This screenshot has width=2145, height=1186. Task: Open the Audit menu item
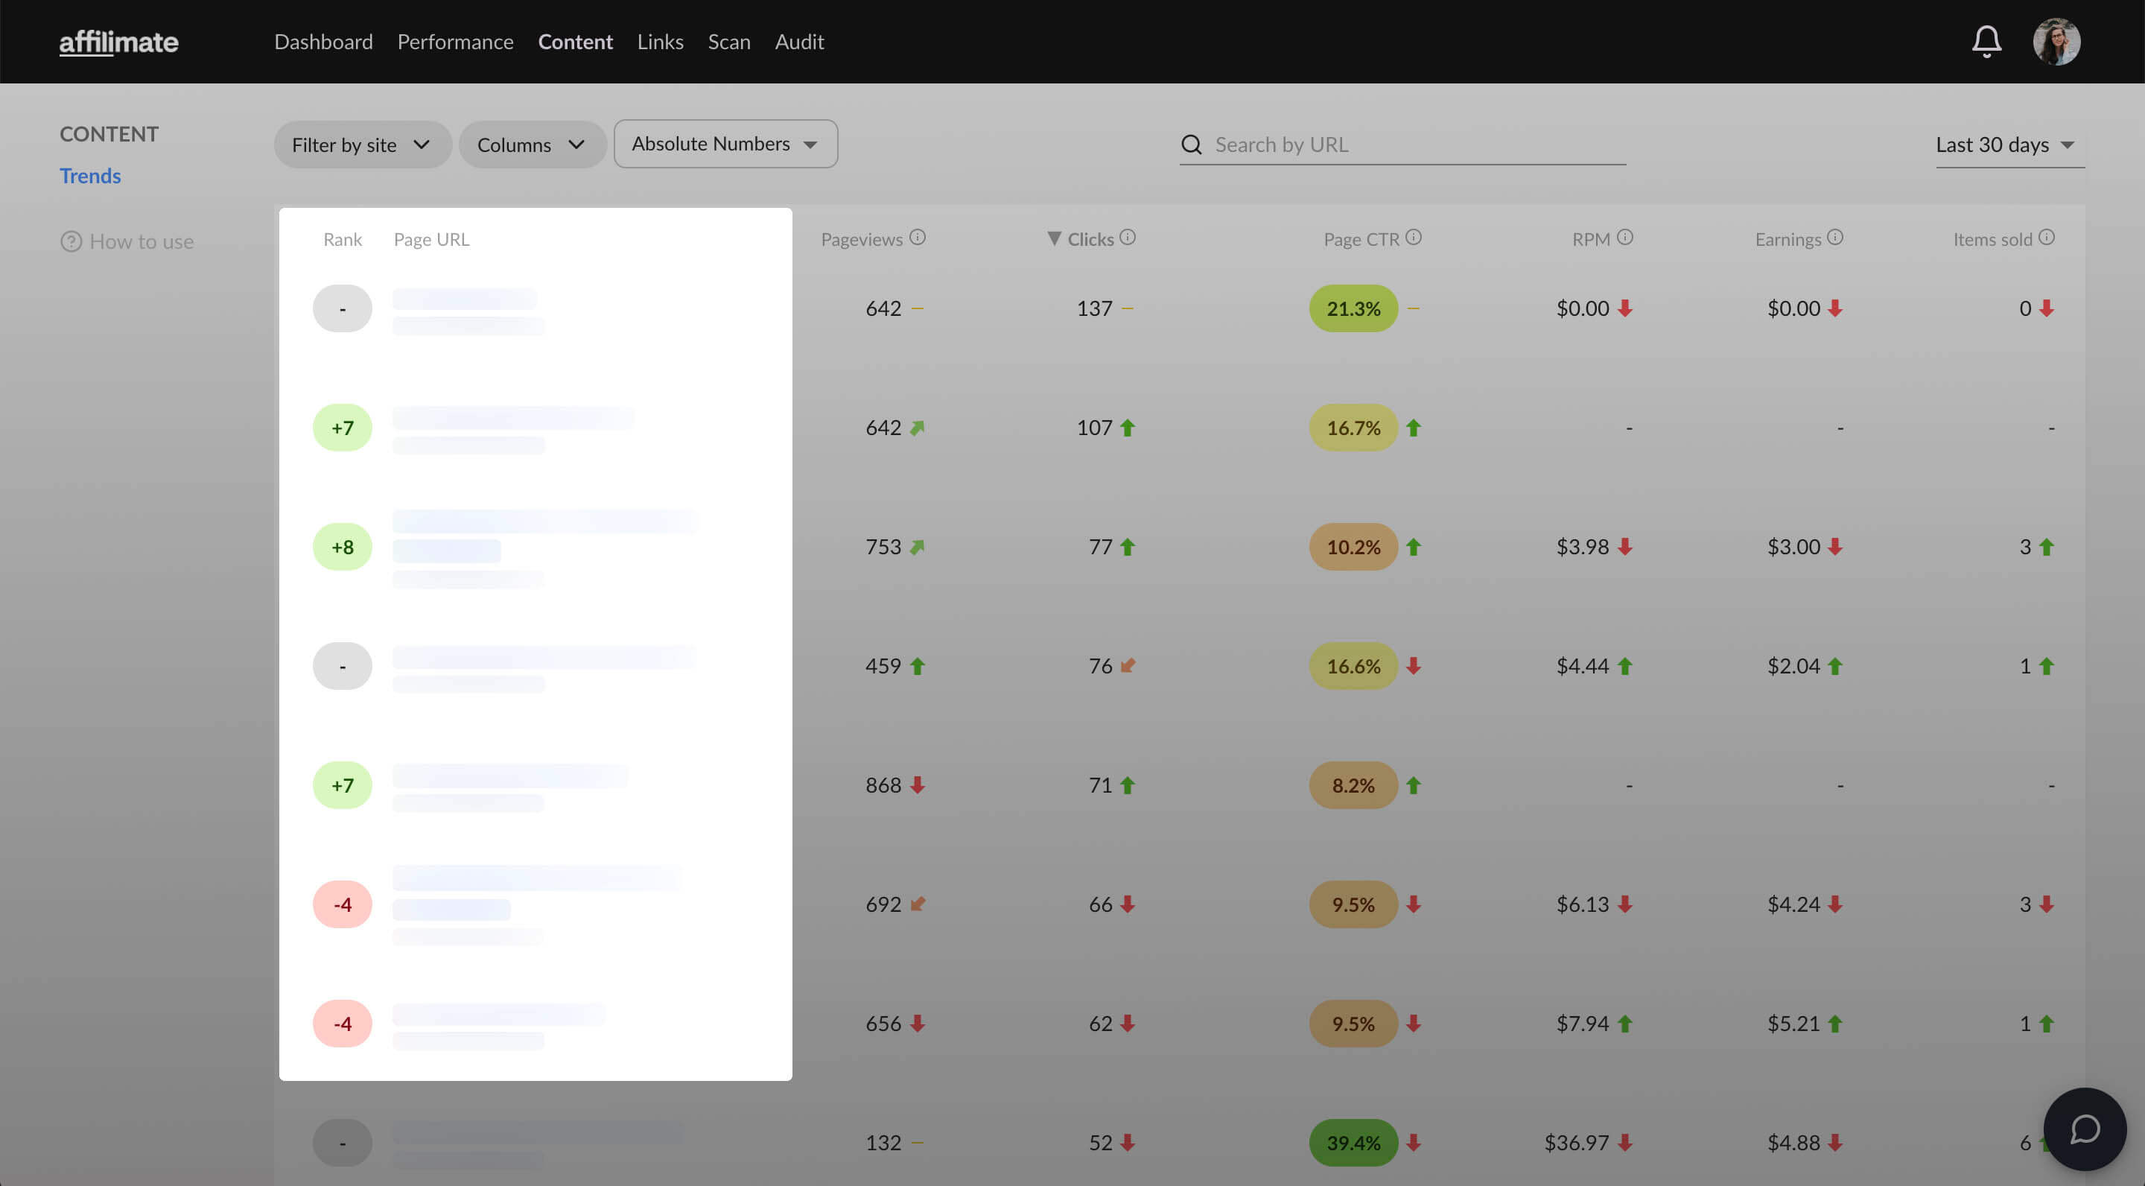pos(798,41)
